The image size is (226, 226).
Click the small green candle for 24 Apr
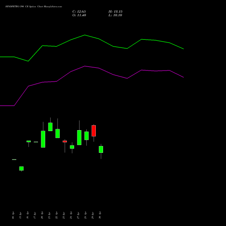(72, 147)
